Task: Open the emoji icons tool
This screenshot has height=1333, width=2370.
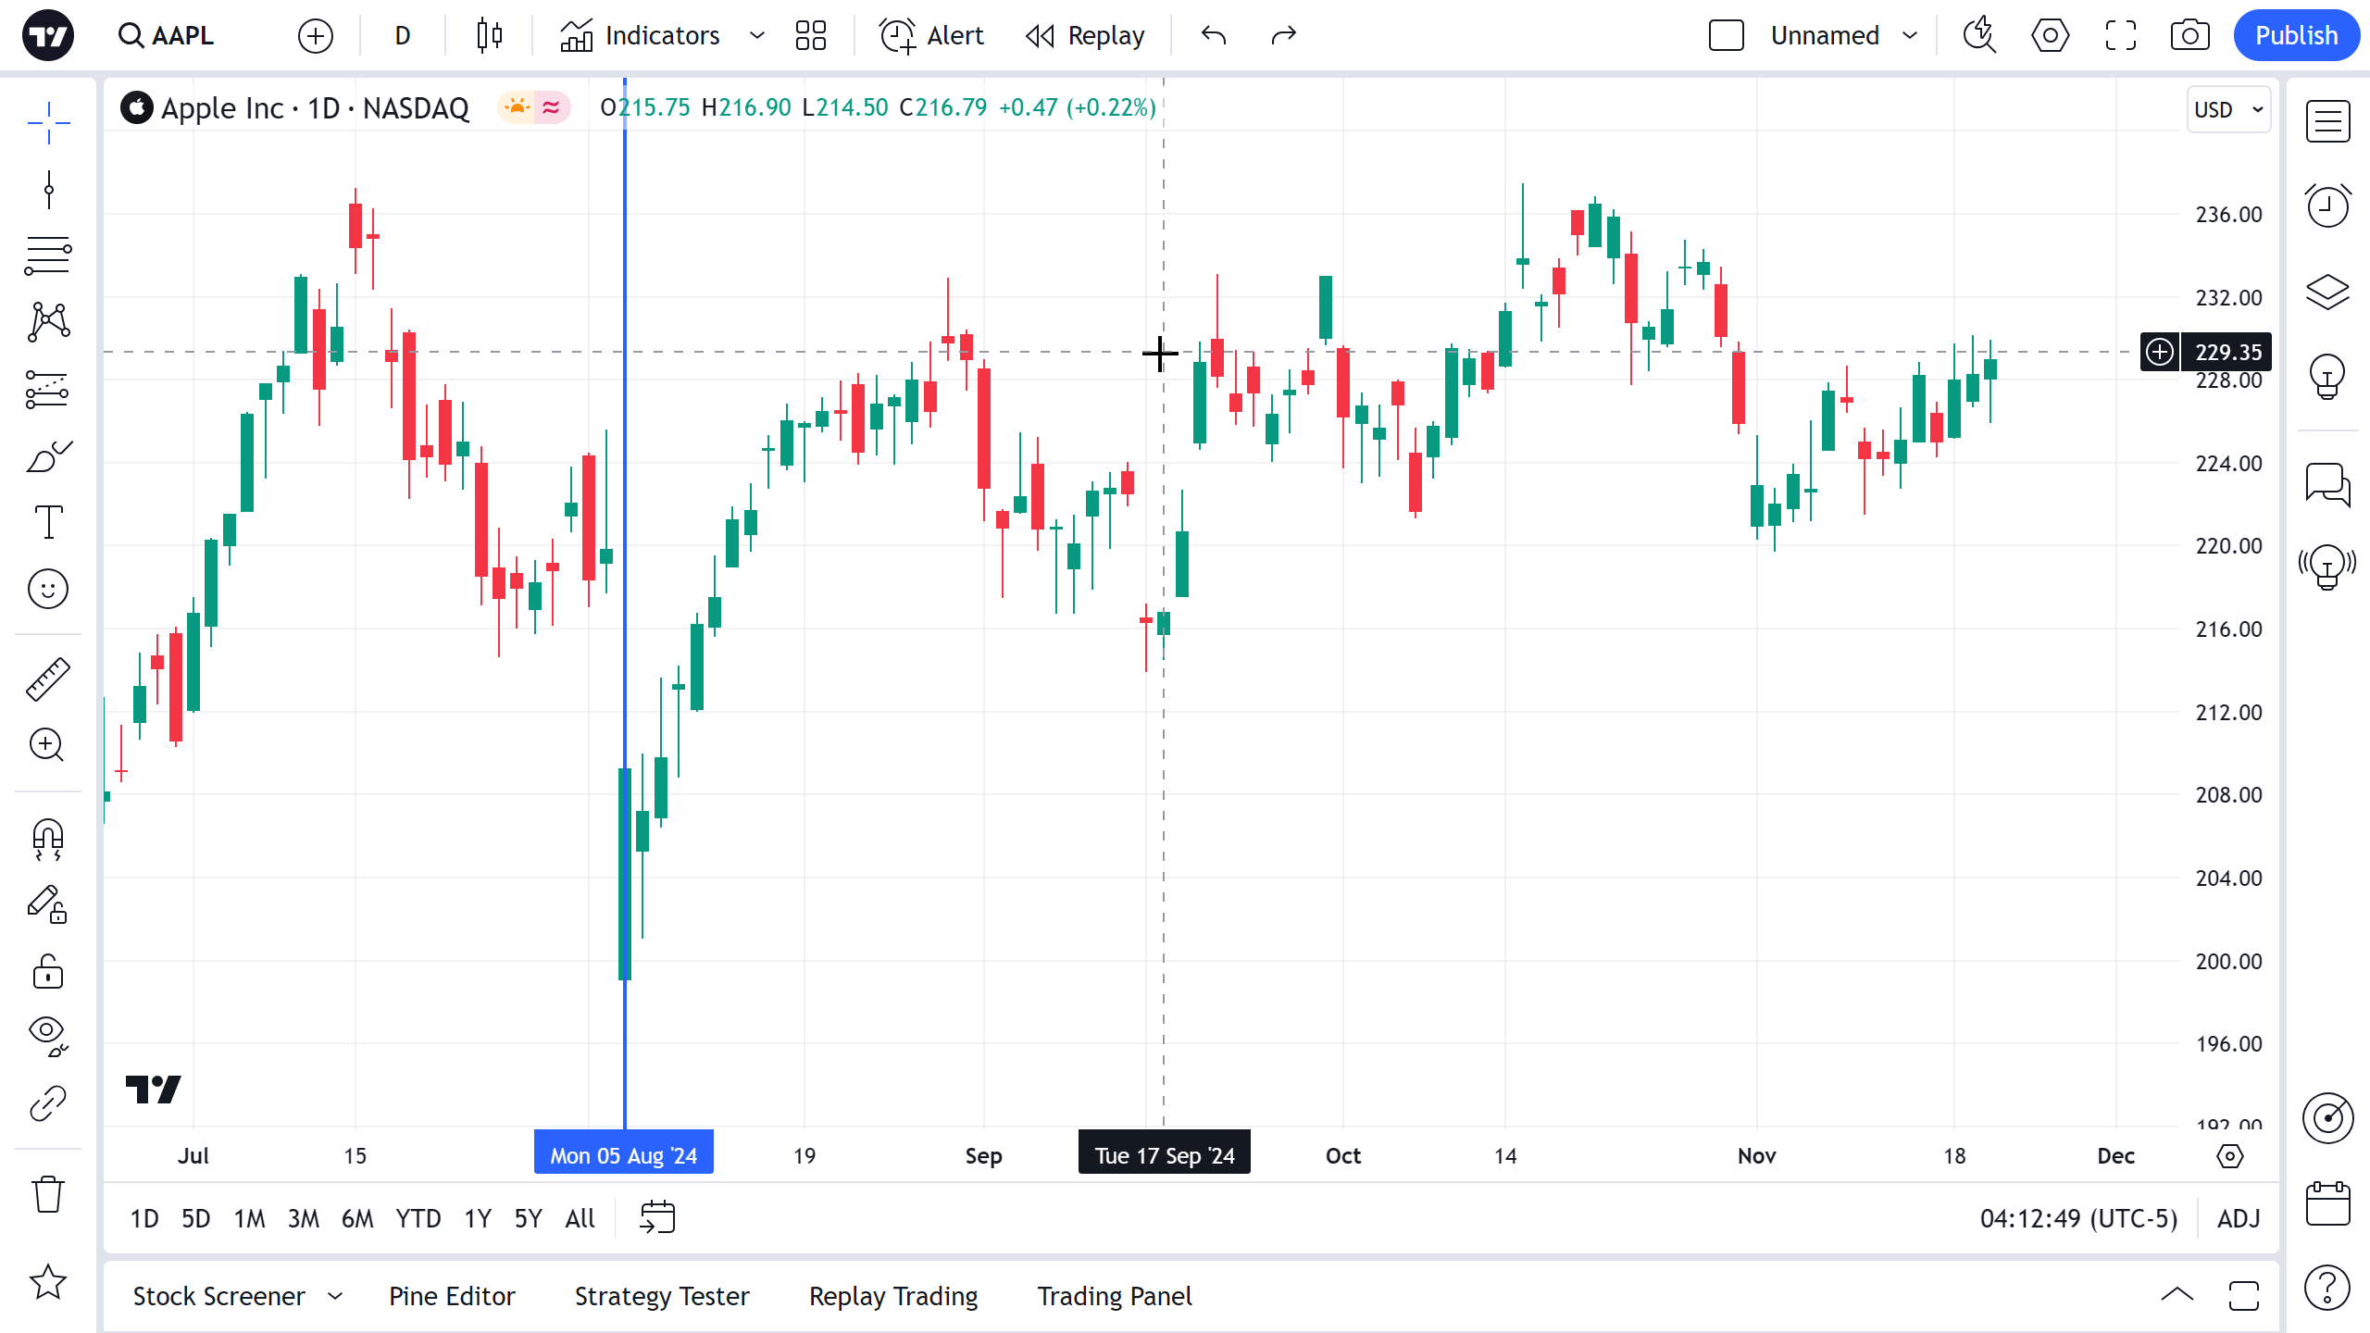Action: pyautogui.click(x=48, y=589)
